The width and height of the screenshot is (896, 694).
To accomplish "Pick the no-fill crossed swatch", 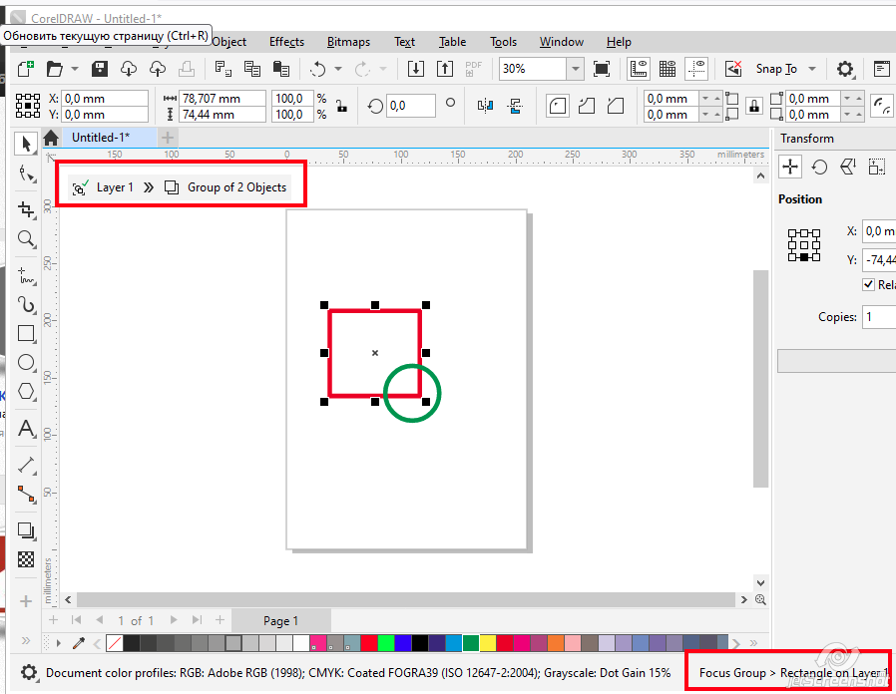I will coord(115,644).
